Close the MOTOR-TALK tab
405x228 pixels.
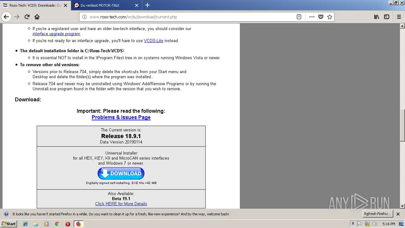click(x=137, y=5)
